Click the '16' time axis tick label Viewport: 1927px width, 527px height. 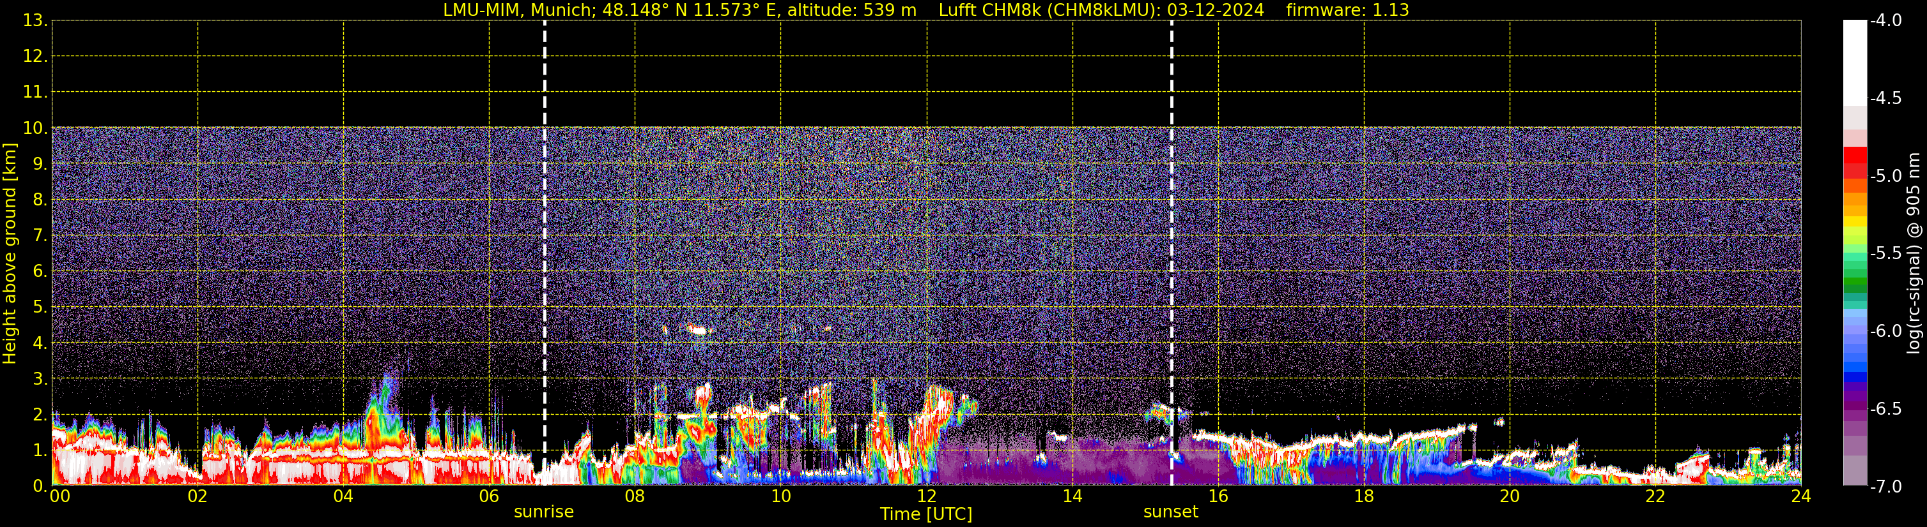[x=1219, y=497]
